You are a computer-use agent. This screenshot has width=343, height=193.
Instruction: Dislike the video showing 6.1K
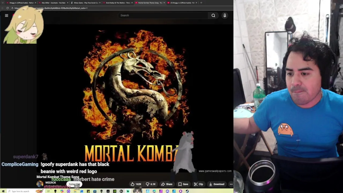tap(151, 184)
